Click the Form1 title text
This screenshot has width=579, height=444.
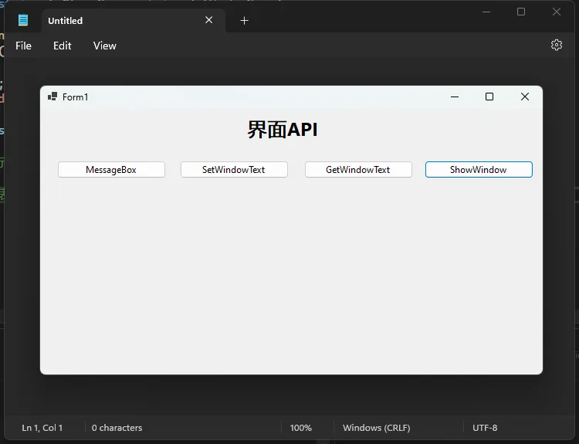(76, 97)
